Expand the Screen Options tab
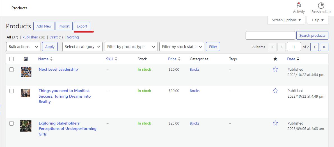This screenshot has height=147, width=334. [286, 20]
